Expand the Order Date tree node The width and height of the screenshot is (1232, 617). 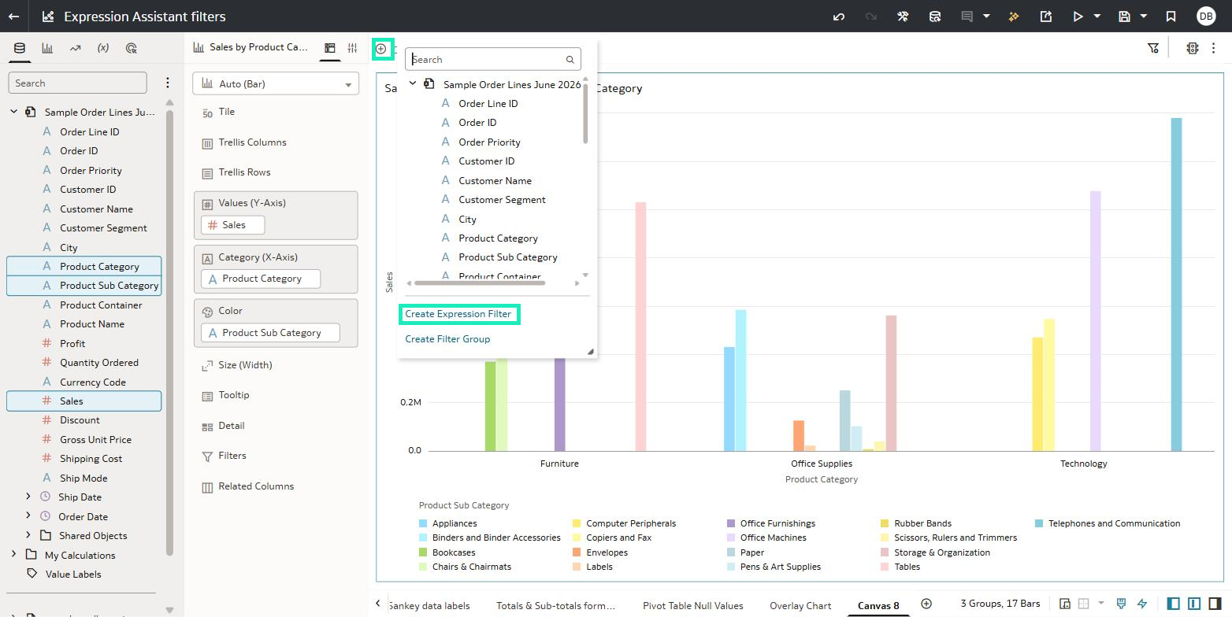28,515
